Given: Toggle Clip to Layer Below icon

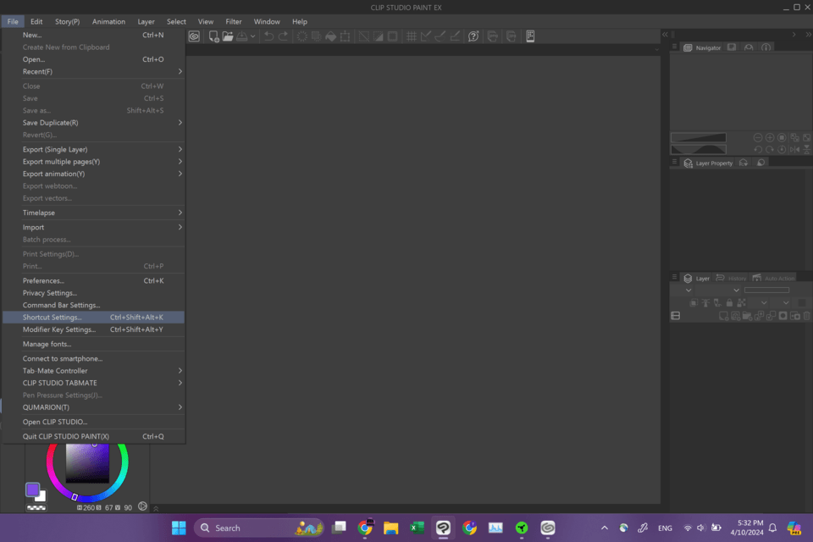Looking at the screenshot, I should (x=694, y=303).
